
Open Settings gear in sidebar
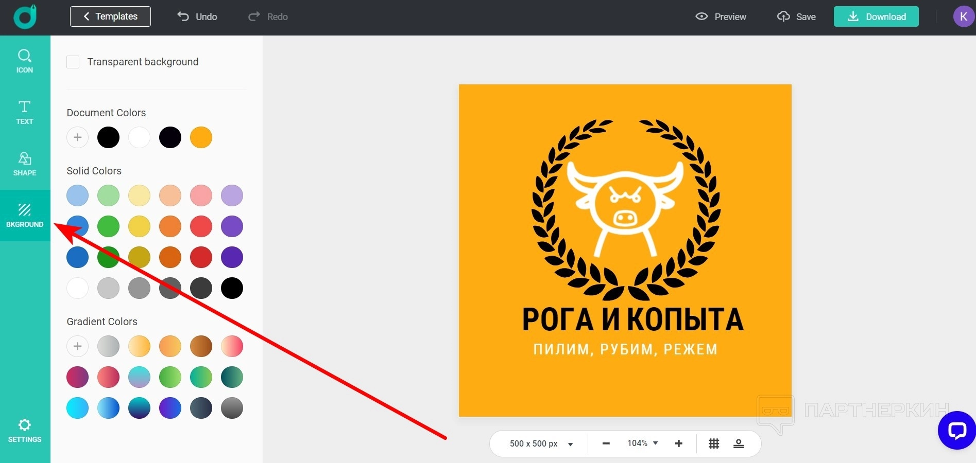pos(25,431)
